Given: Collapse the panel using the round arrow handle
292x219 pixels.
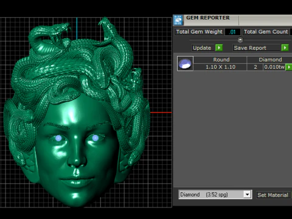Looking at the screenshot, I should tap(240, 40).
